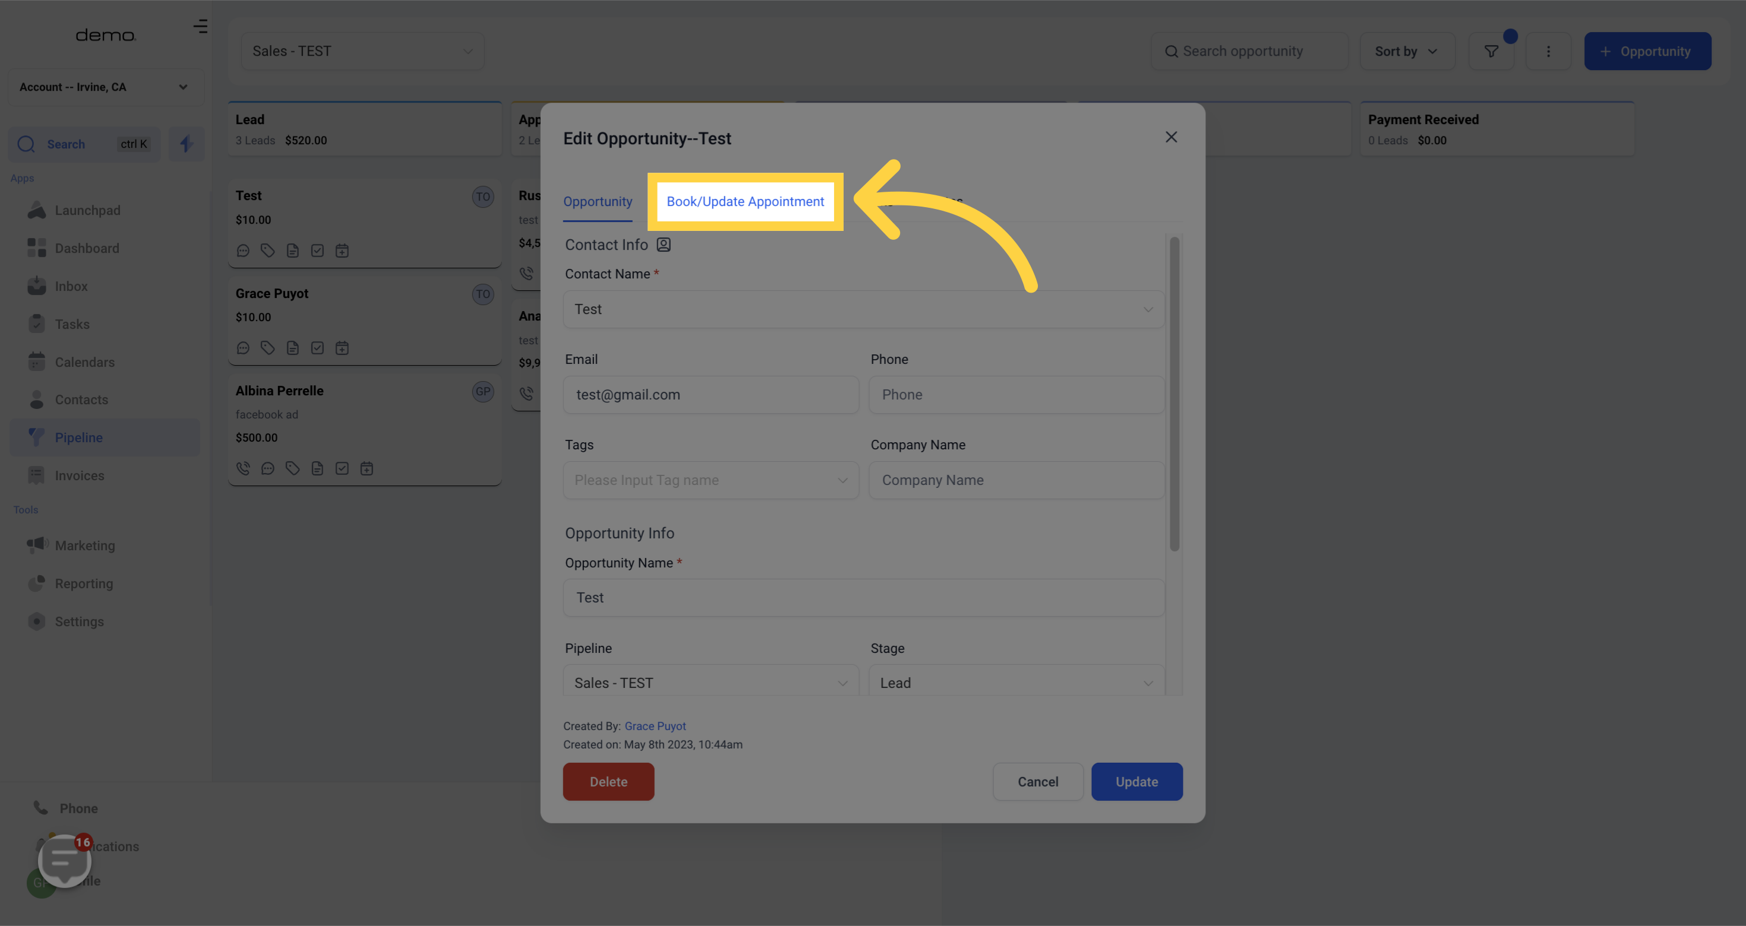Click the contact profile icon beside Contact Info

tap(664, 245)
